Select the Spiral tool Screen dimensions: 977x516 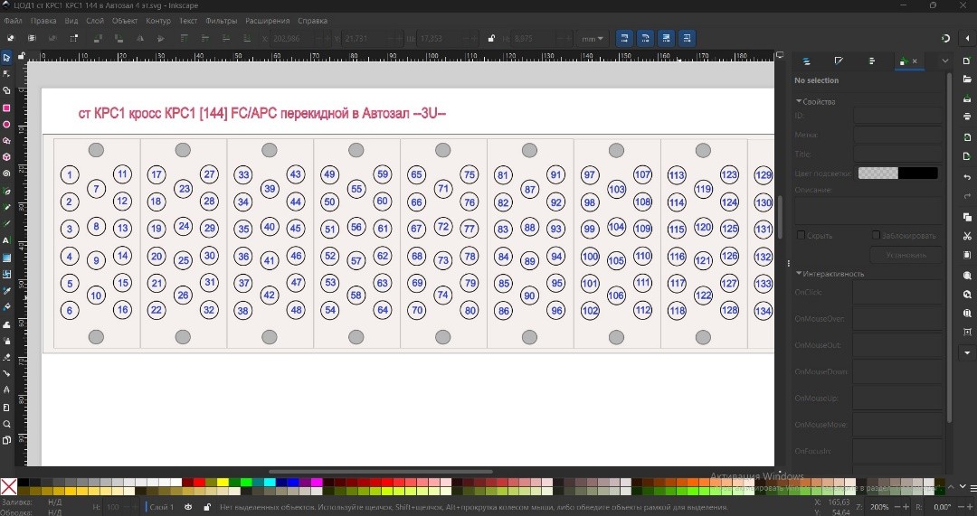click(6, 174)
